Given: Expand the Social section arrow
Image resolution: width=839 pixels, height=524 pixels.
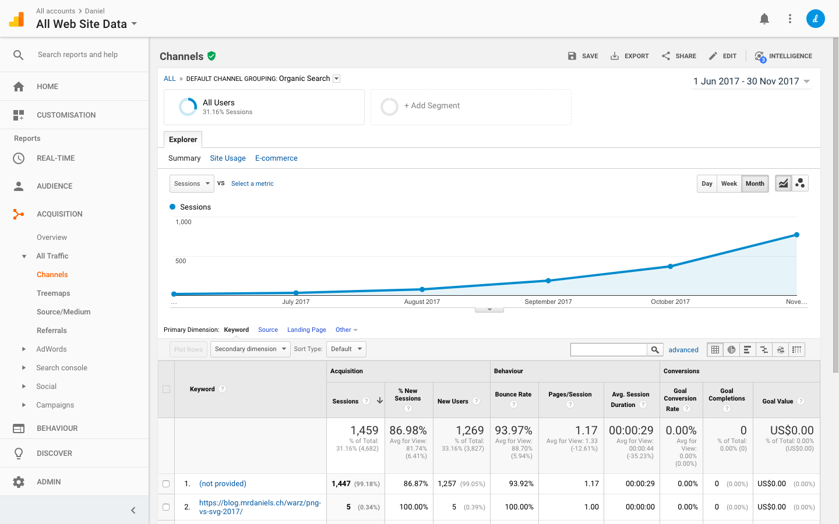Looking at the screenshot, I should click(x=24, y=387).
